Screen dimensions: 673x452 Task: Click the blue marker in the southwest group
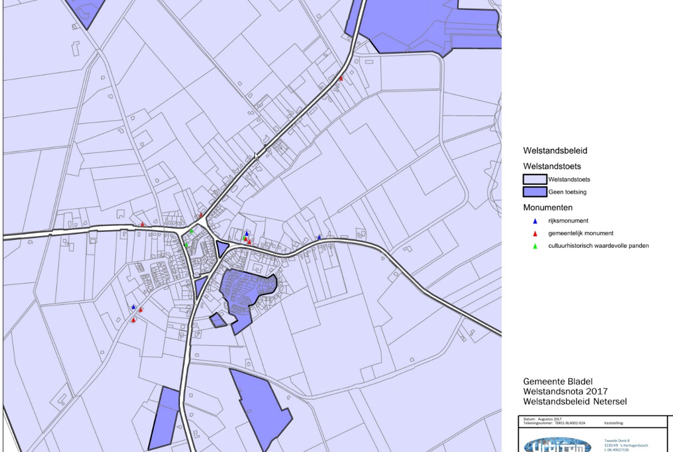point(133,307)
